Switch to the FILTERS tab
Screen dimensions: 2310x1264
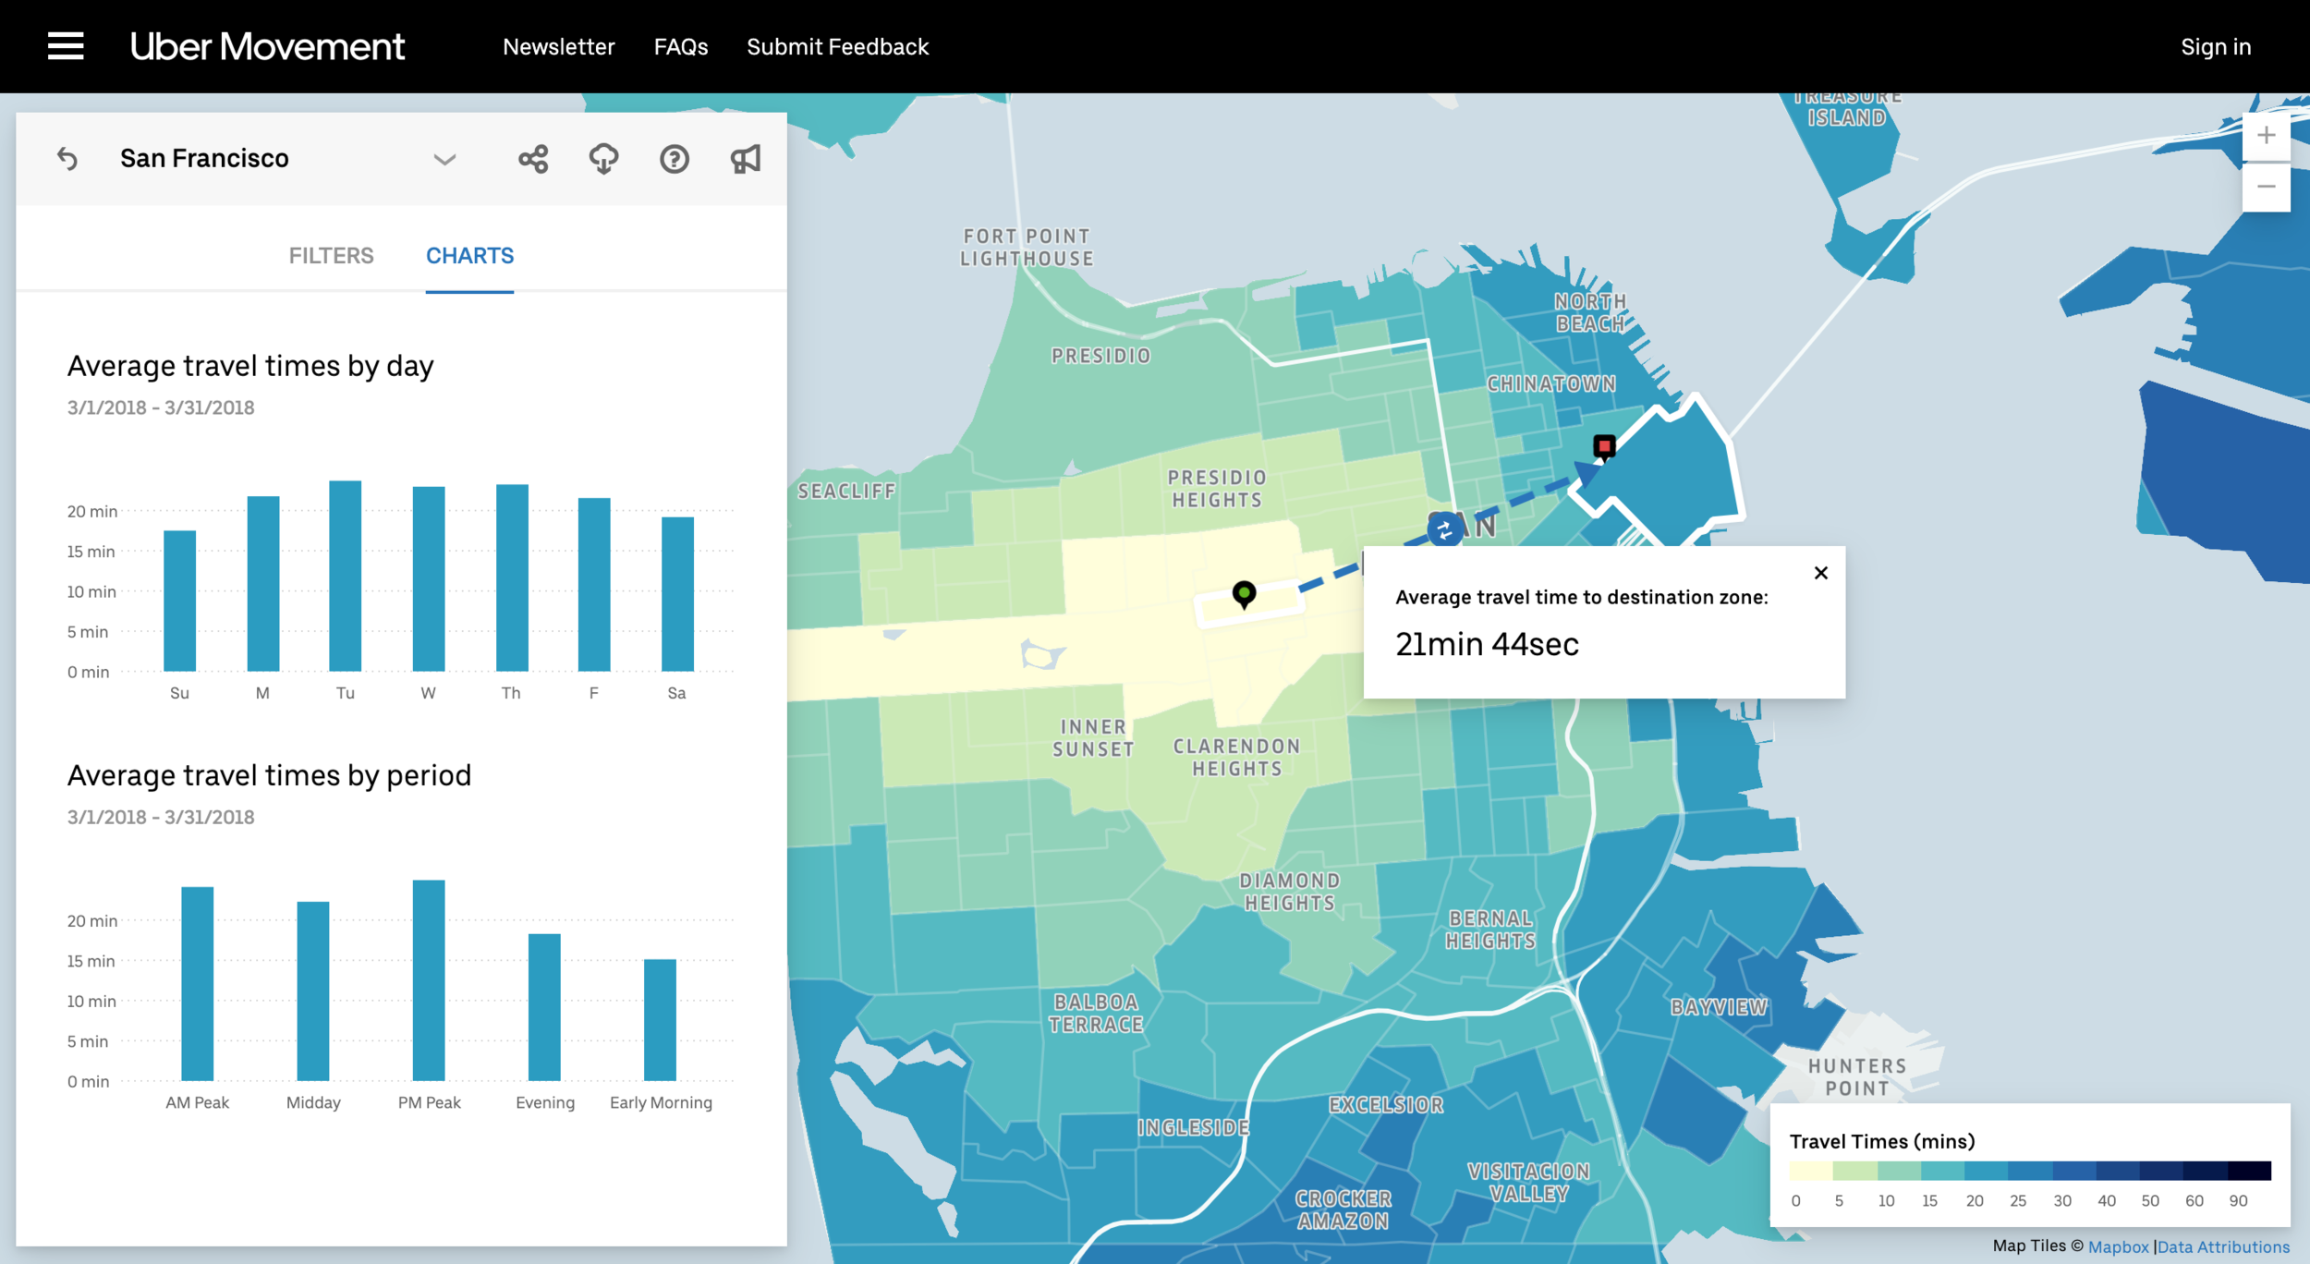[x=331, y=256]
